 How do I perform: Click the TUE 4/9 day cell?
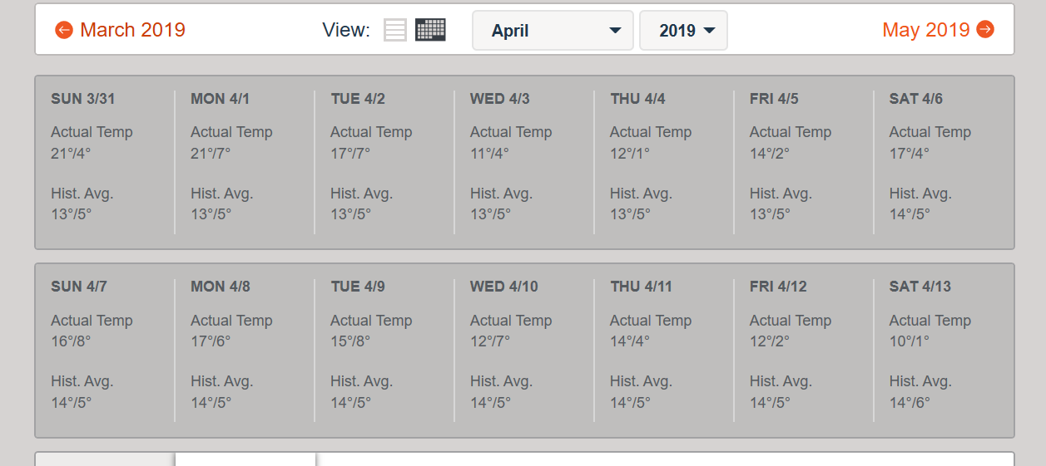[x=384, y=350]
